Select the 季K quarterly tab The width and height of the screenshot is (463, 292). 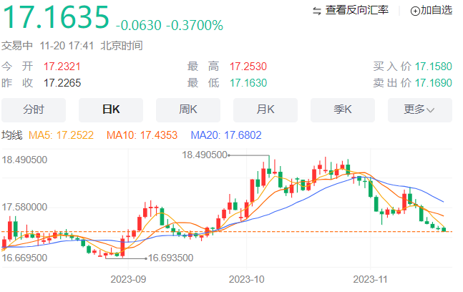[343, 109]
